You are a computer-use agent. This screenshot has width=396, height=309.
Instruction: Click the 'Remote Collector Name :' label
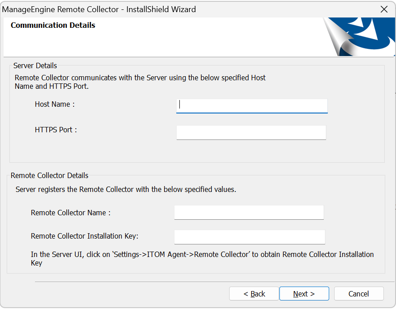coord(71,213)
